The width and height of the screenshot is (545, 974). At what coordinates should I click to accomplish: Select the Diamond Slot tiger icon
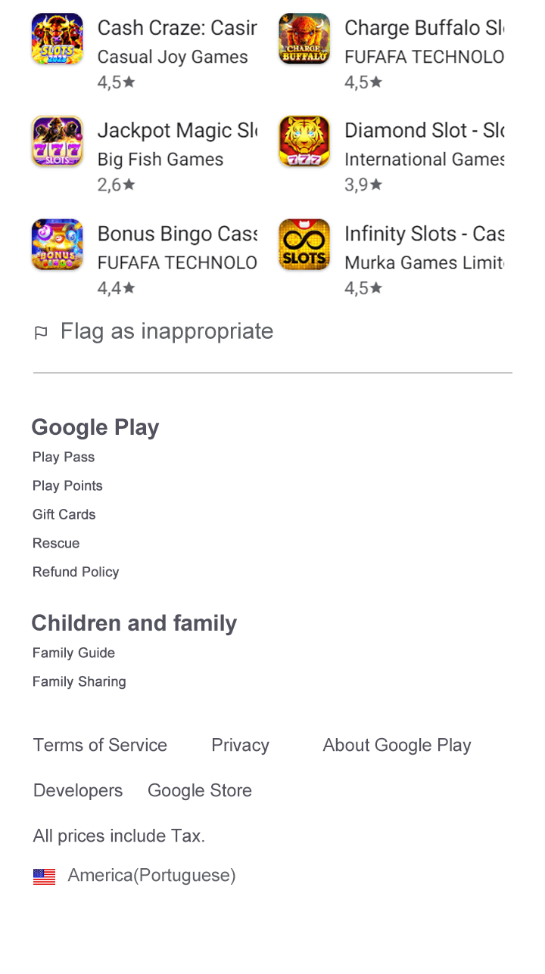point(304,141)
